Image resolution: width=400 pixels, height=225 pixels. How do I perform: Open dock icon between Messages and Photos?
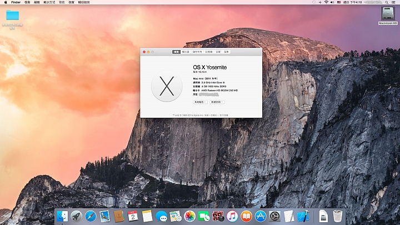[176, 216]
